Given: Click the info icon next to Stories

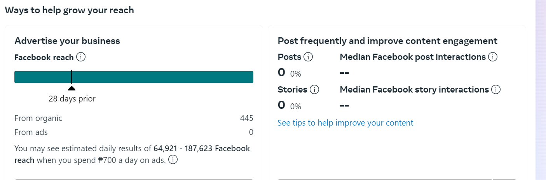Looking at the screenshot, I should [314, 90].
